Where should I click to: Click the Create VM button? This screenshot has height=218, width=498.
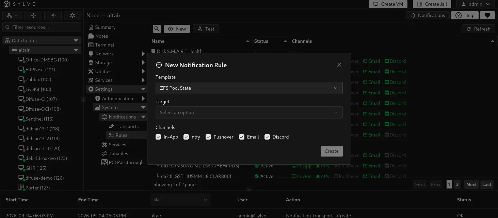click(x=388, y=4)
